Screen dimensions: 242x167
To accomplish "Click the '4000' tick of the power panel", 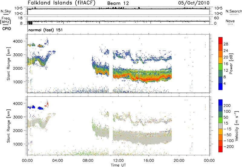I will click(18, 41).
